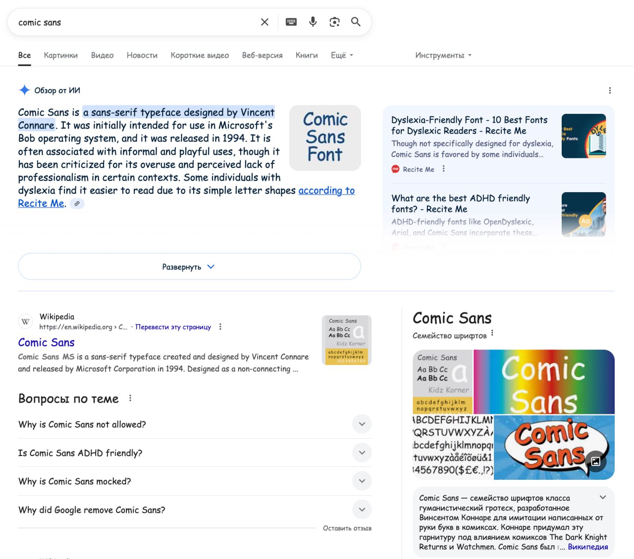Click the magnifier search icon
Viewport: 634px width, 559px height.
tap(356, 22)
